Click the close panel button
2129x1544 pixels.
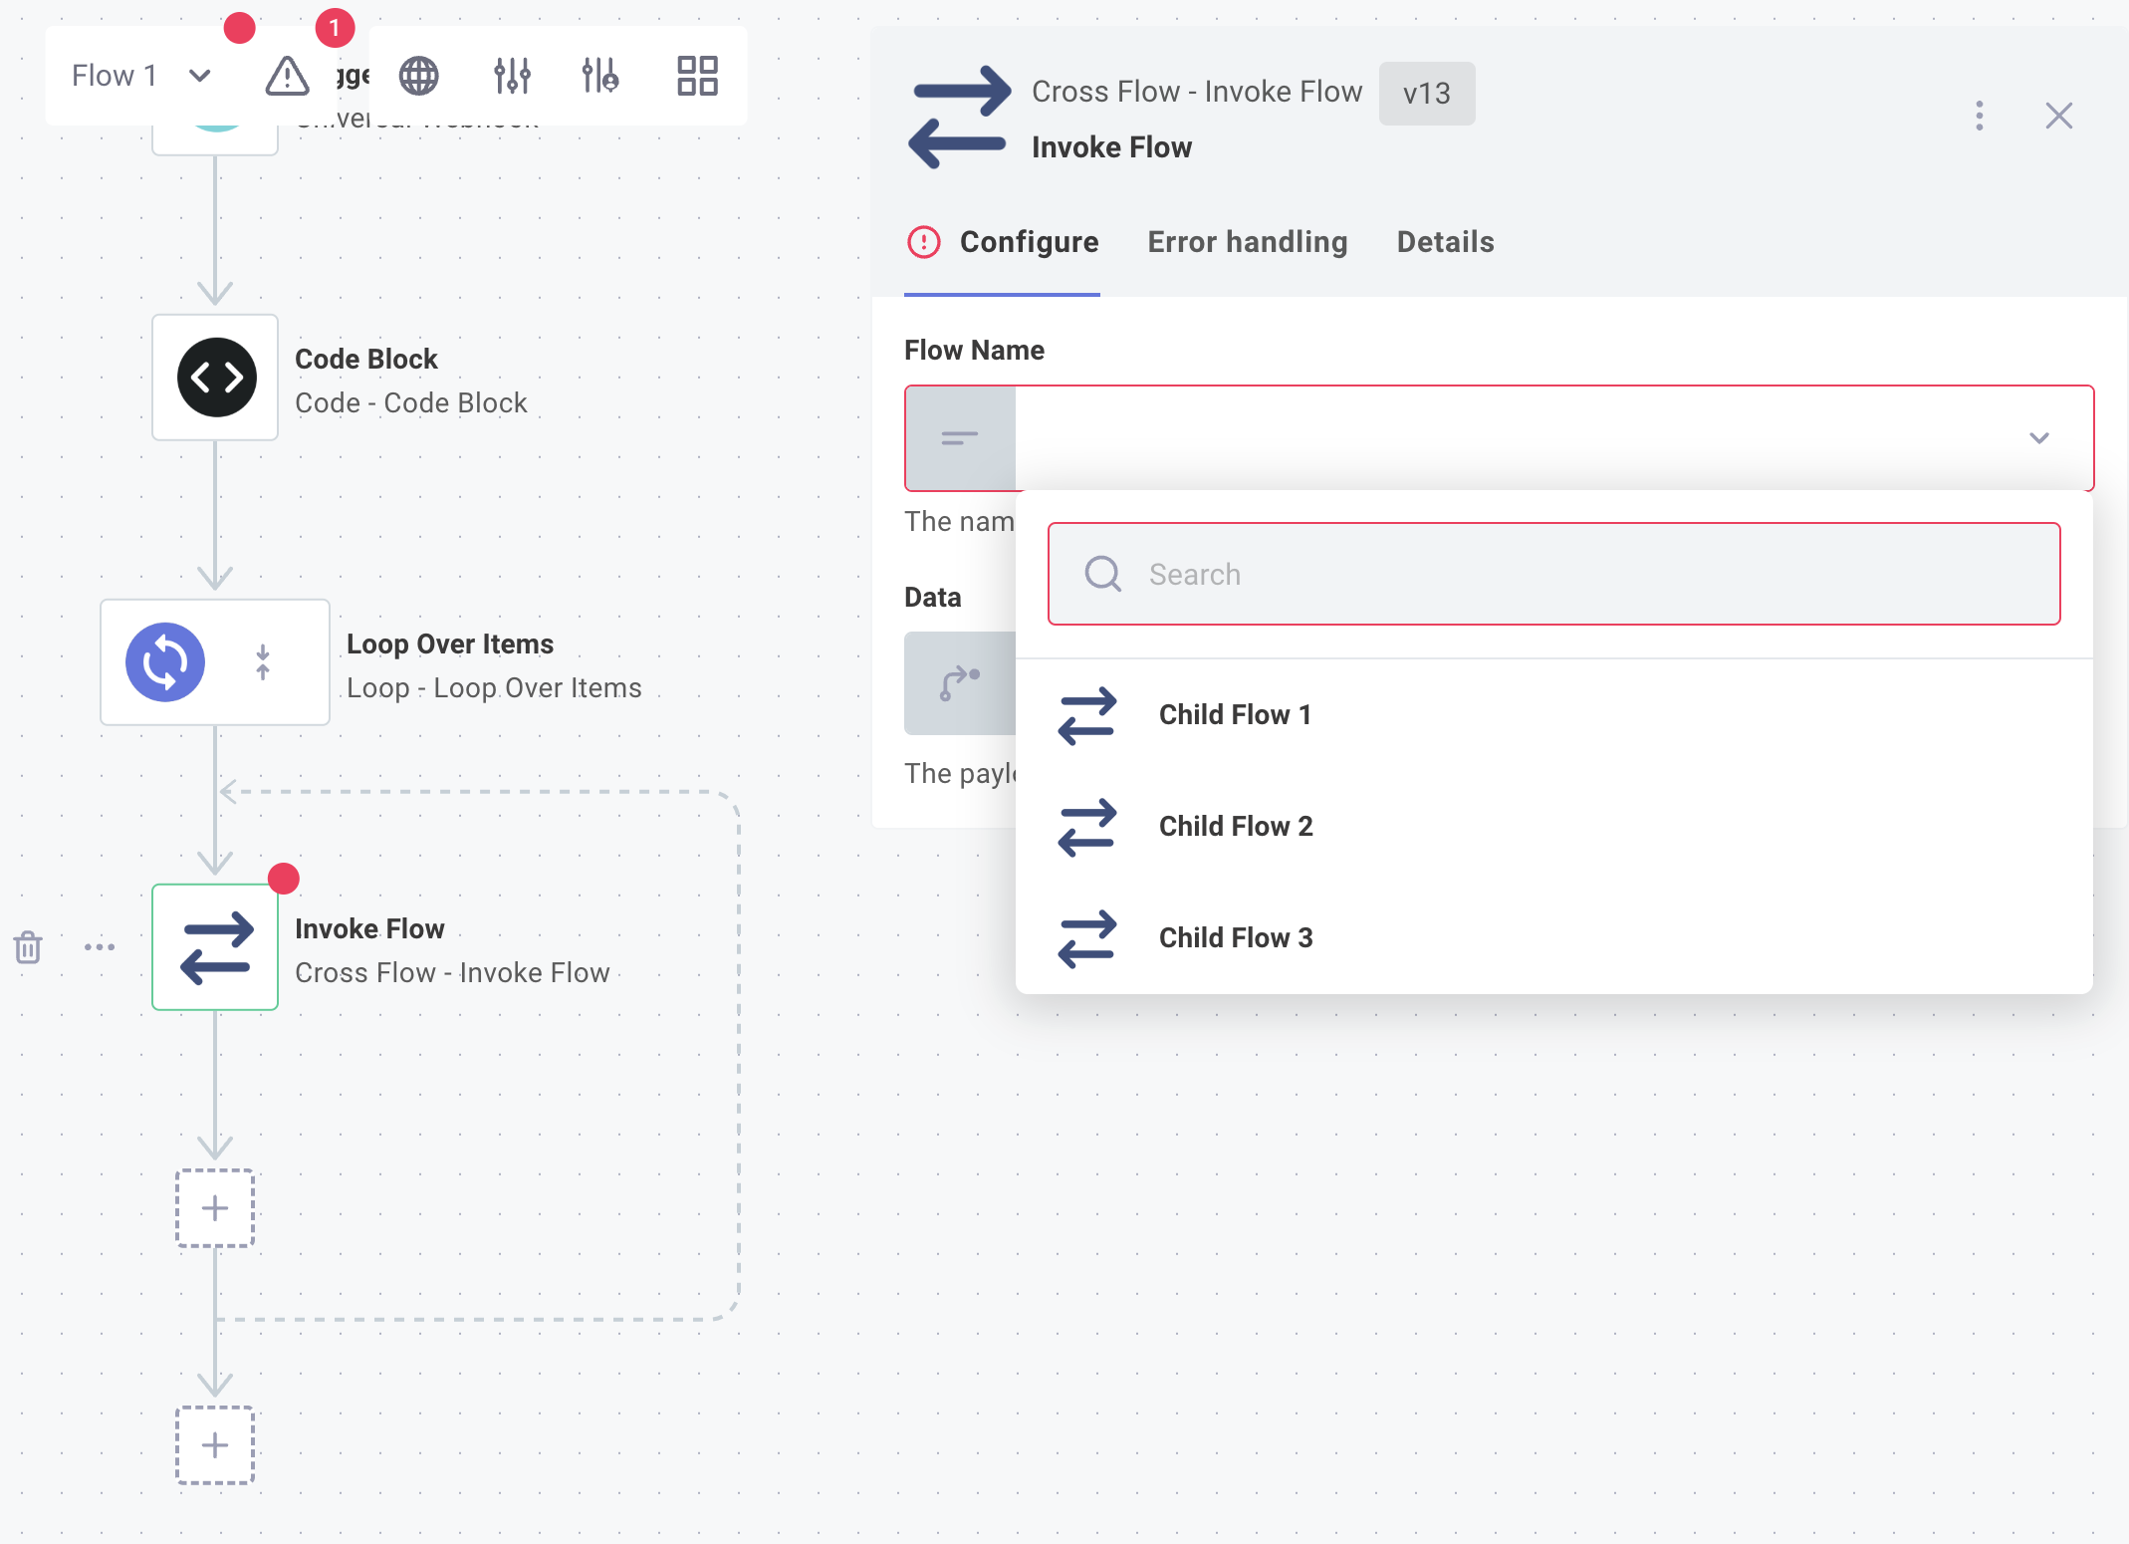(x=2059, y=116)
